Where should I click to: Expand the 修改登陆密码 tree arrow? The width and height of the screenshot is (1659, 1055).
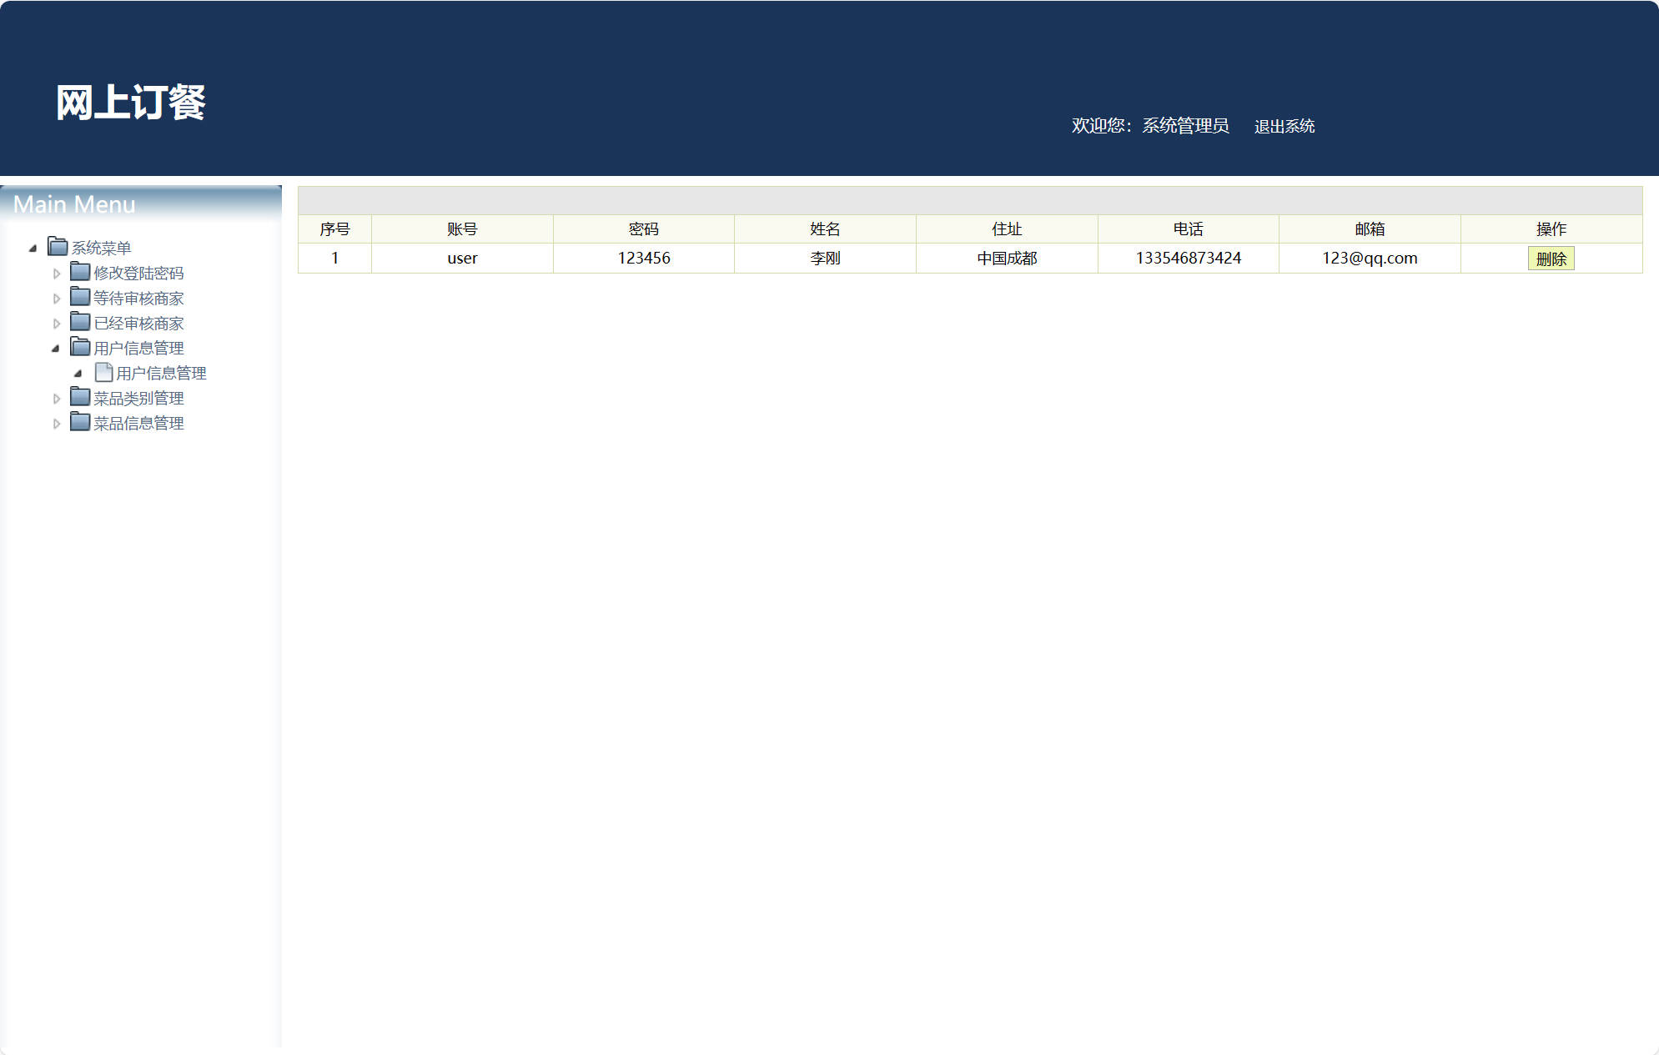[56, 274]
